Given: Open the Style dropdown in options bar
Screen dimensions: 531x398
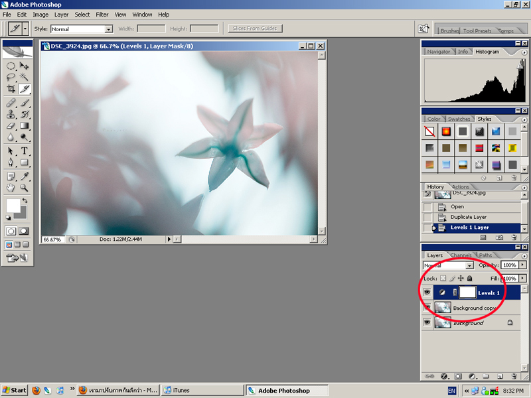Looking at the screenshot, I should [x=109, y=29].
